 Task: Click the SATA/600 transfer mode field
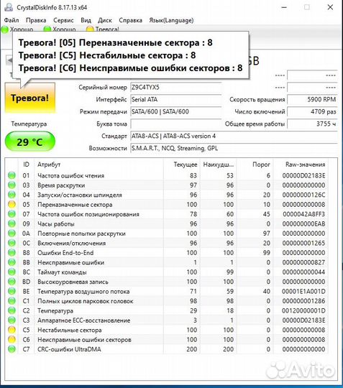tap(175, 111)
